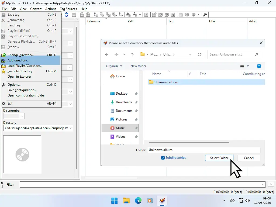Screen dimensions: 276x207
Task: Open the view layout options dropdown
Action: point(248,66)
